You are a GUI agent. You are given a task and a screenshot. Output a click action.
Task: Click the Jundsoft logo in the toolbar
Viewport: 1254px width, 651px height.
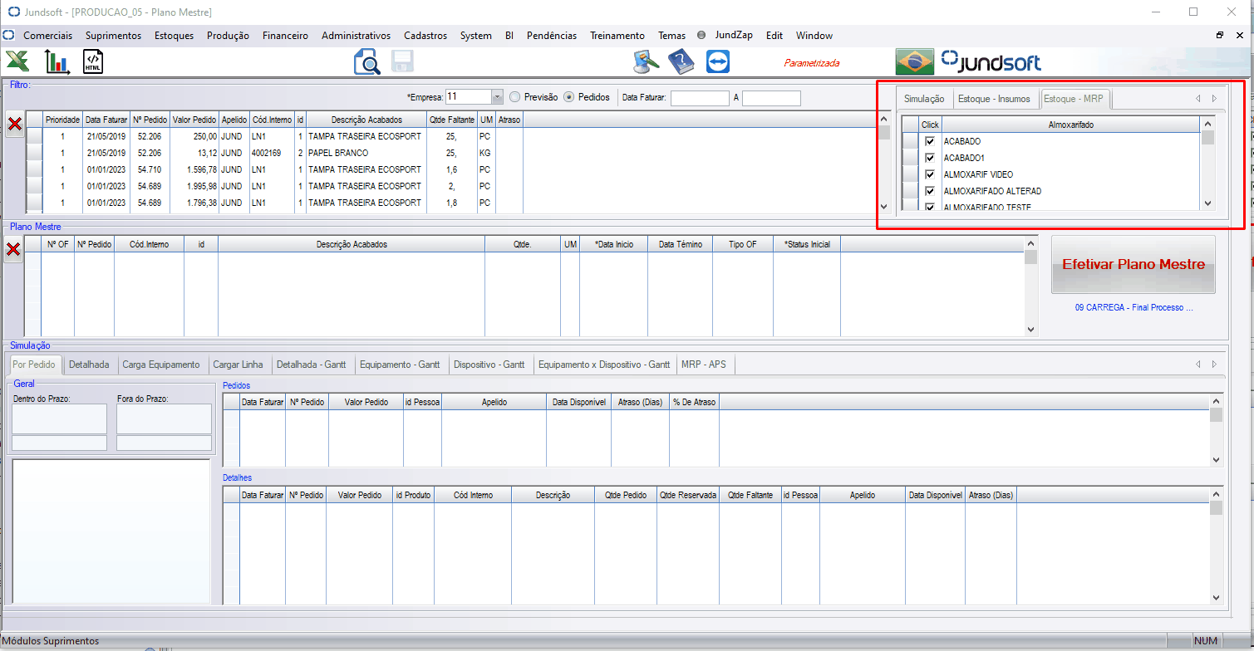[991, 62]
